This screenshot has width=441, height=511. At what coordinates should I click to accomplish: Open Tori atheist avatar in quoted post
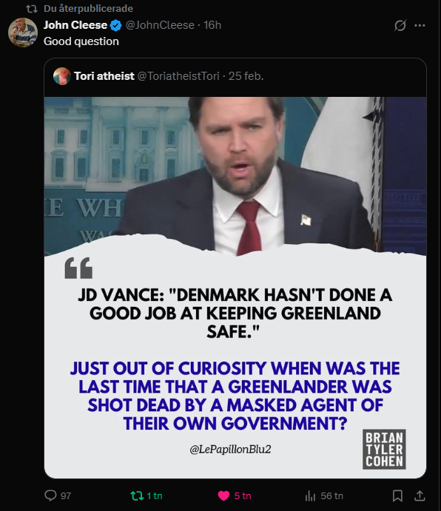click(x=62, y=76)
